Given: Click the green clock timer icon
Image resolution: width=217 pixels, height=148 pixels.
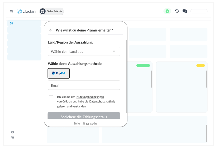Looking at the screenshot, I should 167,11.
